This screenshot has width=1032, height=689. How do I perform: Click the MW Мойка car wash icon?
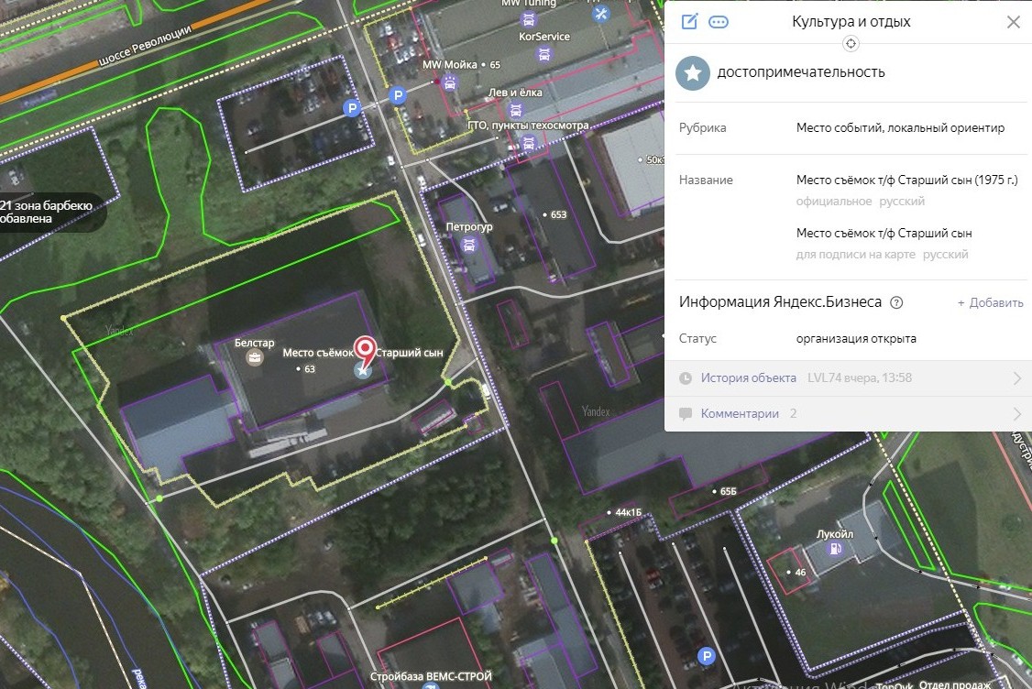[x=449, y=83]
